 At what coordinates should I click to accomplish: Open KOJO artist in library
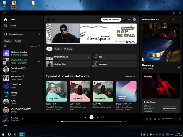pyautogui.click(x=22, y=102)
